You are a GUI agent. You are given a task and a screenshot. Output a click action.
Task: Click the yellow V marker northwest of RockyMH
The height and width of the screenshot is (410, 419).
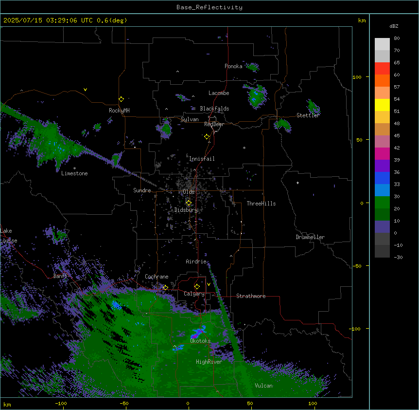(85, 90)
